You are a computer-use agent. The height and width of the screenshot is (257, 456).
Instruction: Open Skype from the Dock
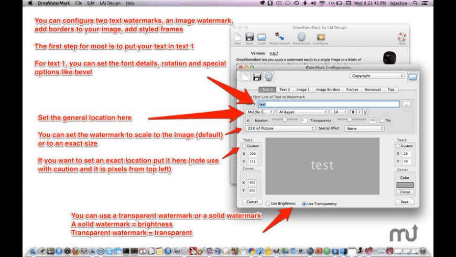coord(110,251)
